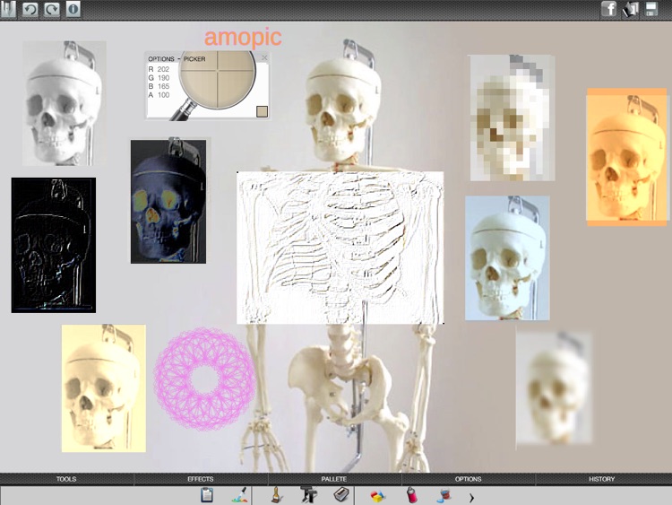This screenshot has height=505, width=672.
Task: Click the OPTIONS - PICKER panel title
Action: (177, 59)
